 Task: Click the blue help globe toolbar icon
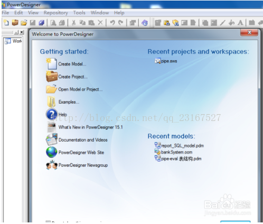tap(145, 23)
